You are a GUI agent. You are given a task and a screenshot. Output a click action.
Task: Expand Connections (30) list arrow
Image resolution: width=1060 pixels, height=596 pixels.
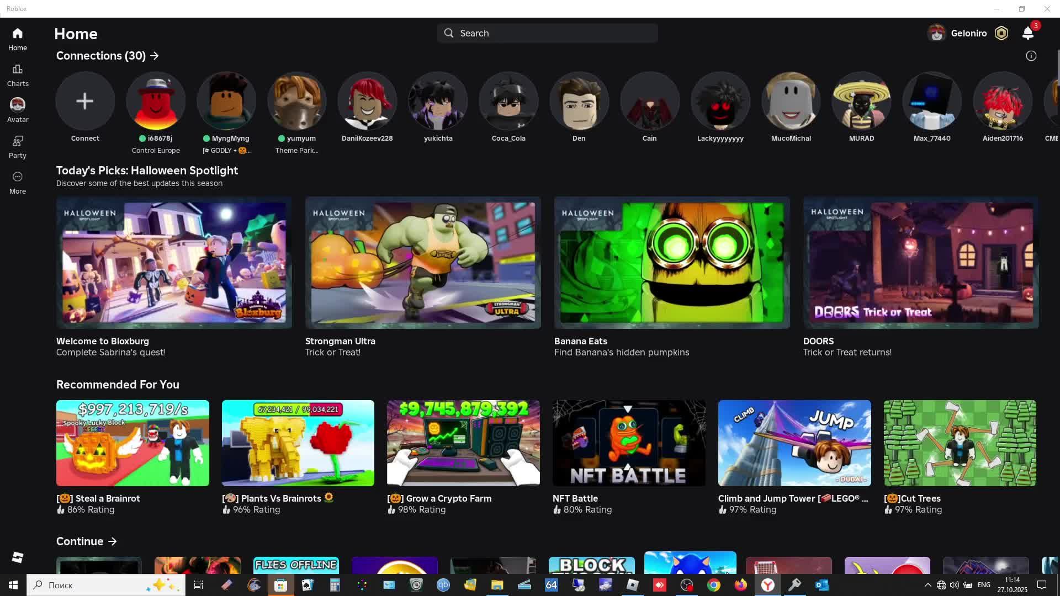click(x=155, y=56)
